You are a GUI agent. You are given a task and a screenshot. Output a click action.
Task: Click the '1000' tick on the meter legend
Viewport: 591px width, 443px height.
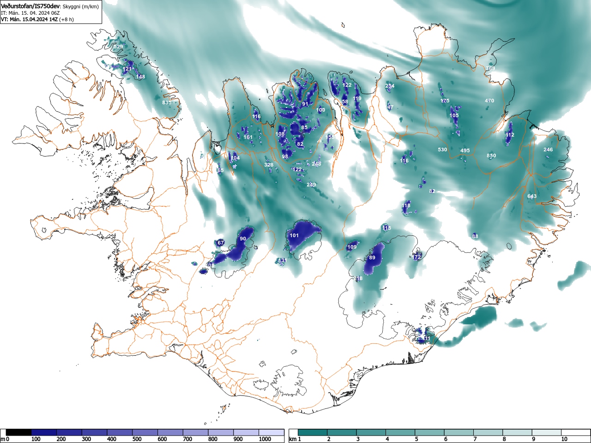(265, 439)
